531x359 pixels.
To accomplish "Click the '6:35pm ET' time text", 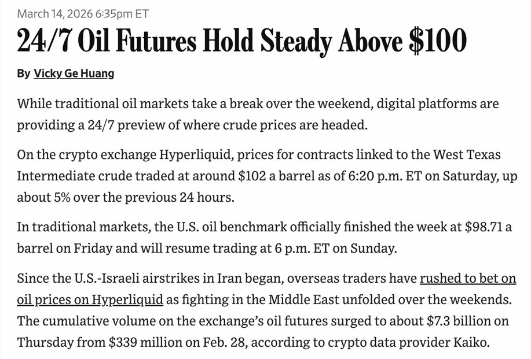I will pyautogui.click(x=122, y=13).
